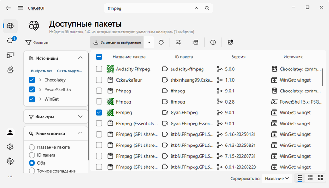Select the audacity-ffmpeg ID cell
This screenshot has height=188, width=329.
[187, 69]
